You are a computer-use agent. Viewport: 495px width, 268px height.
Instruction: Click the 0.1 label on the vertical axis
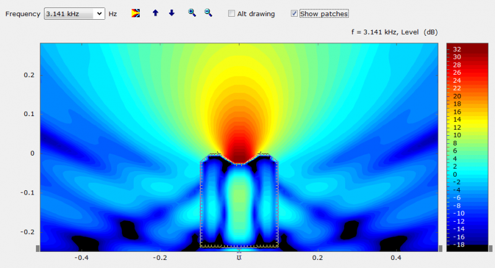(x=29, y=114)
